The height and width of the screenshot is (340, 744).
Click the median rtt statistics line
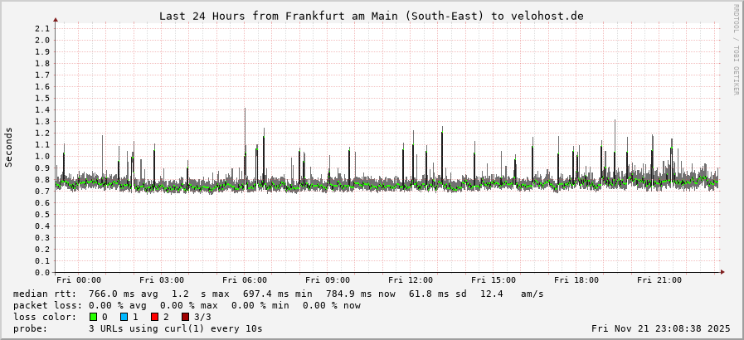pos(279,294)
